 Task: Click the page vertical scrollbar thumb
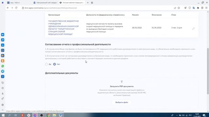pyautogui.click(x=208, y=71)
